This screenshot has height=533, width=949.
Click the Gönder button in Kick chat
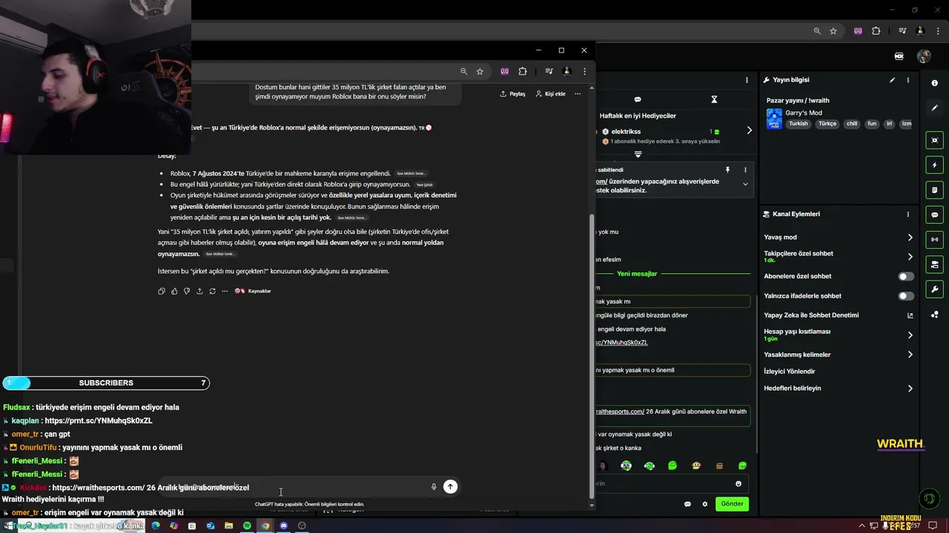click(732, 504)
